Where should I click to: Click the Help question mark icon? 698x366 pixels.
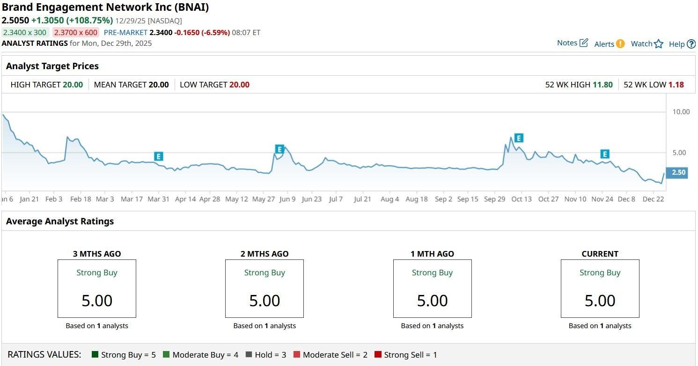[x=691, y=44]
